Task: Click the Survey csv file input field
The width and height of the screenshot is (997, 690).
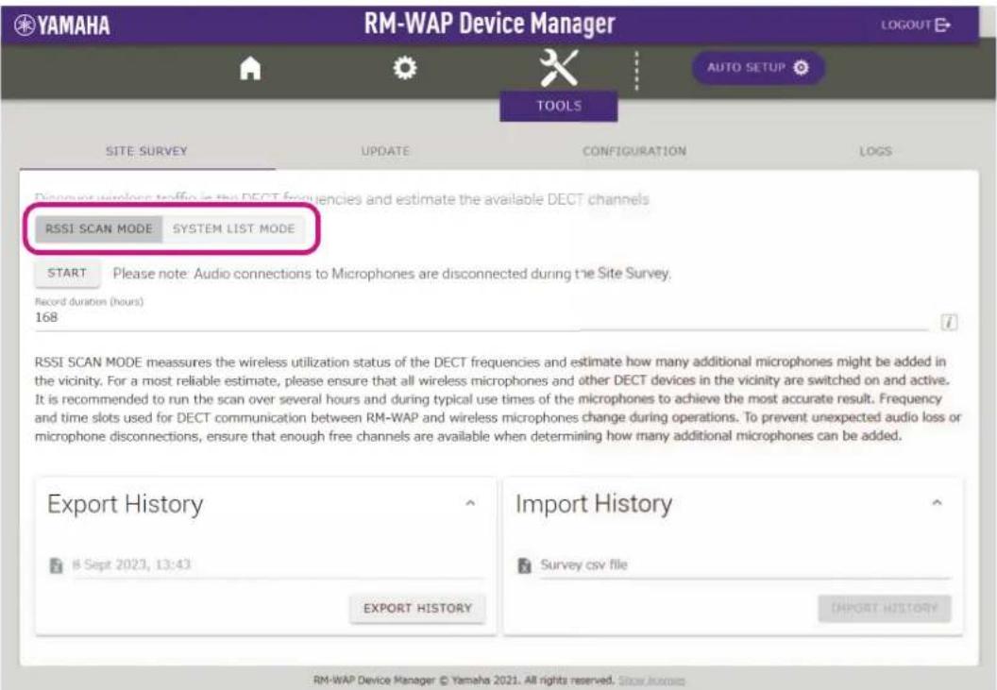Action: pyautogui.click(x=745, y=565)
